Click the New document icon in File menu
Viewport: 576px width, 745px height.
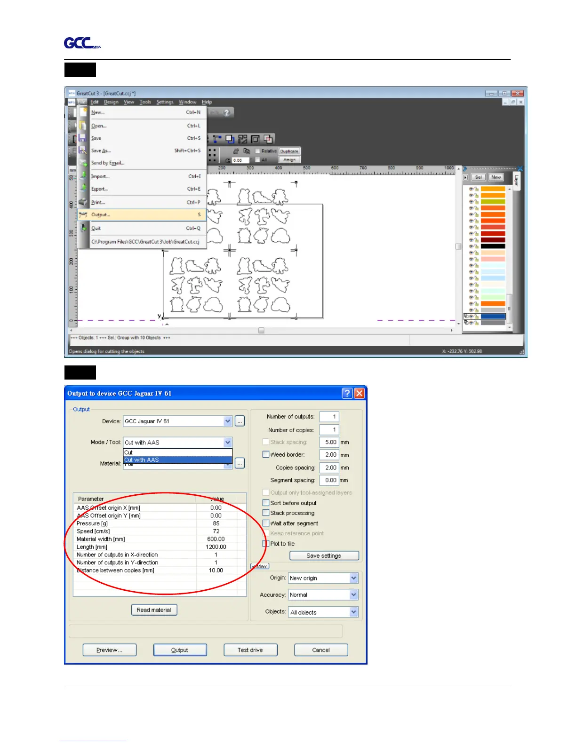(83, 112)
